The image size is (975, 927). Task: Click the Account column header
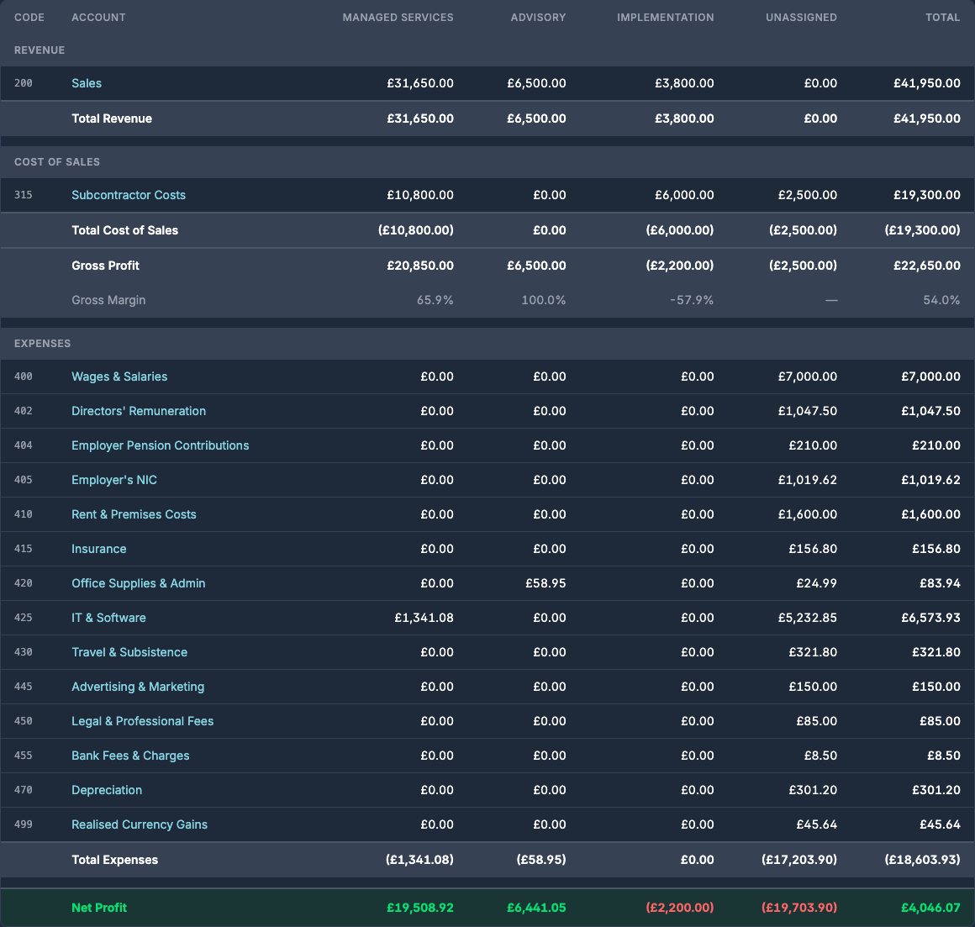(98, 18)
